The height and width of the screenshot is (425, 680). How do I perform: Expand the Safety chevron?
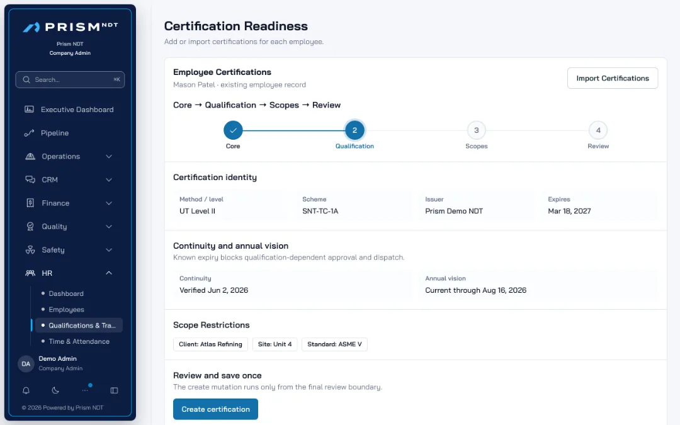tap(109, 250)
